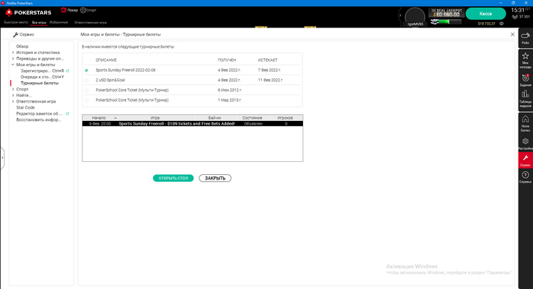Click the ИСТЕКАЕТ column header
Image resolution: width=533 pixels, height=289 pixels.
(x=267, y=60)
